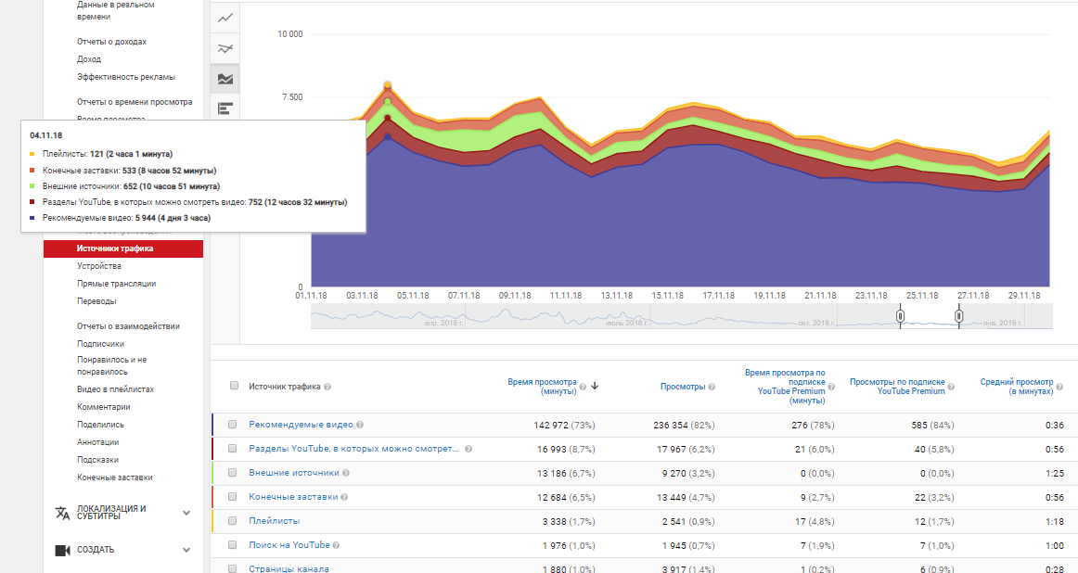Switch to the line chart view
This screenshot has width=1078, height=573.
[225, 19]
